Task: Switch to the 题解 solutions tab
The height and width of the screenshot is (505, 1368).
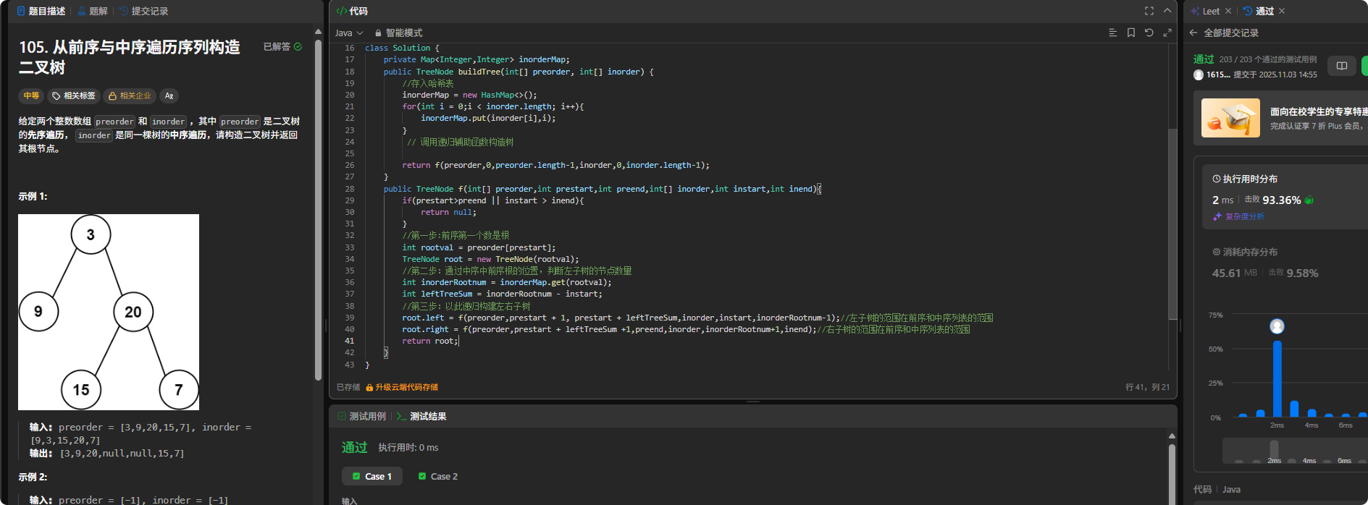Action: pos(93,11)
